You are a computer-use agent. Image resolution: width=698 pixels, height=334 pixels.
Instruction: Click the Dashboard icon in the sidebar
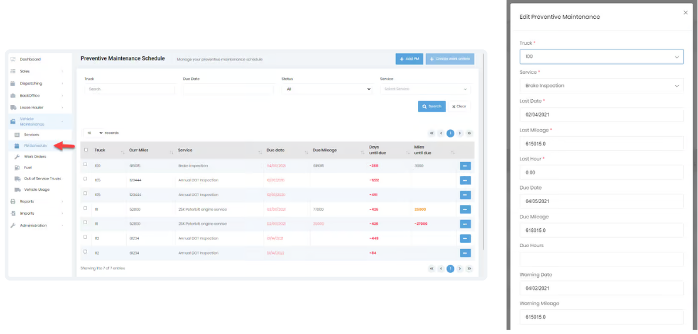pos(13,59)
